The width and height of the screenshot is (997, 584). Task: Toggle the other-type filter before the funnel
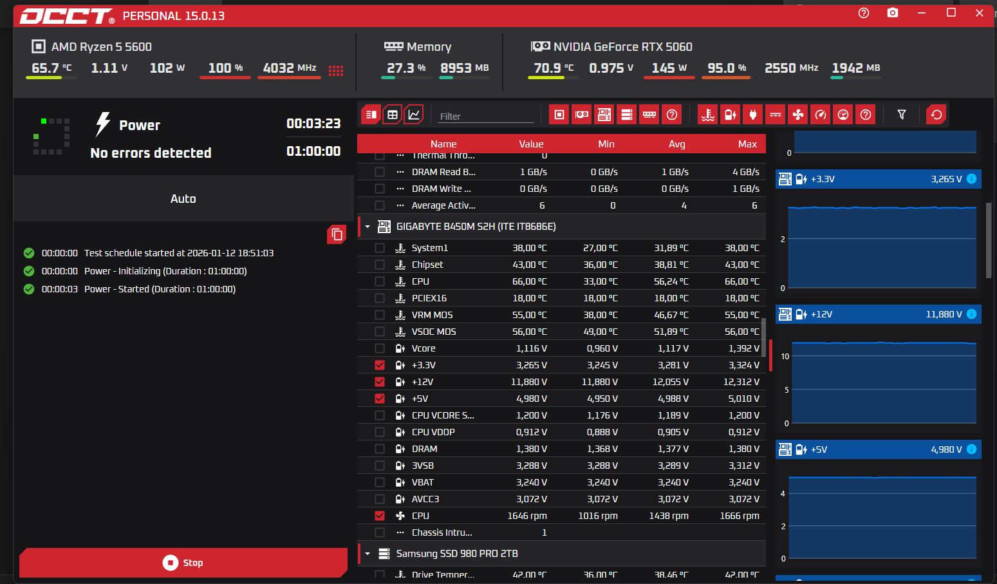pos(866,115)
